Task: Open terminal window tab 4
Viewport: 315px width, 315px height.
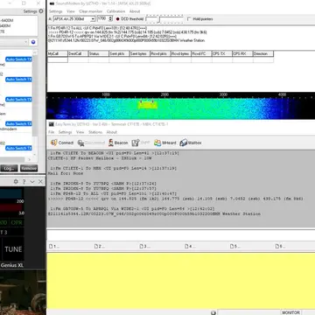Action: (x=190, y=247)
